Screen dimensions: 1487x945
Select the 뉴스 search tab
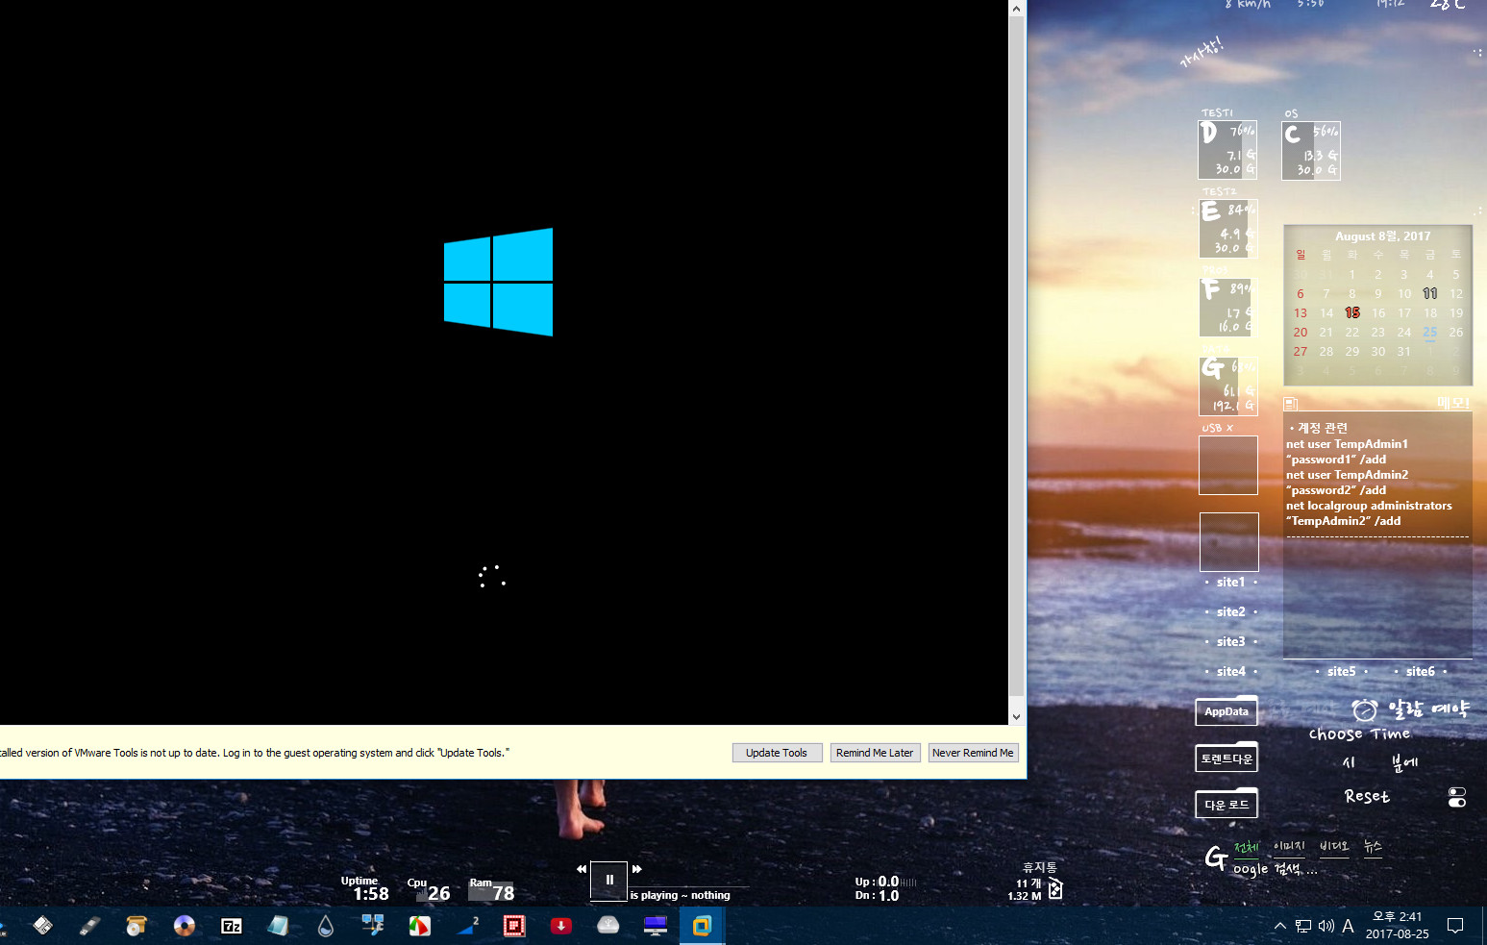[x=1373, y=847]
